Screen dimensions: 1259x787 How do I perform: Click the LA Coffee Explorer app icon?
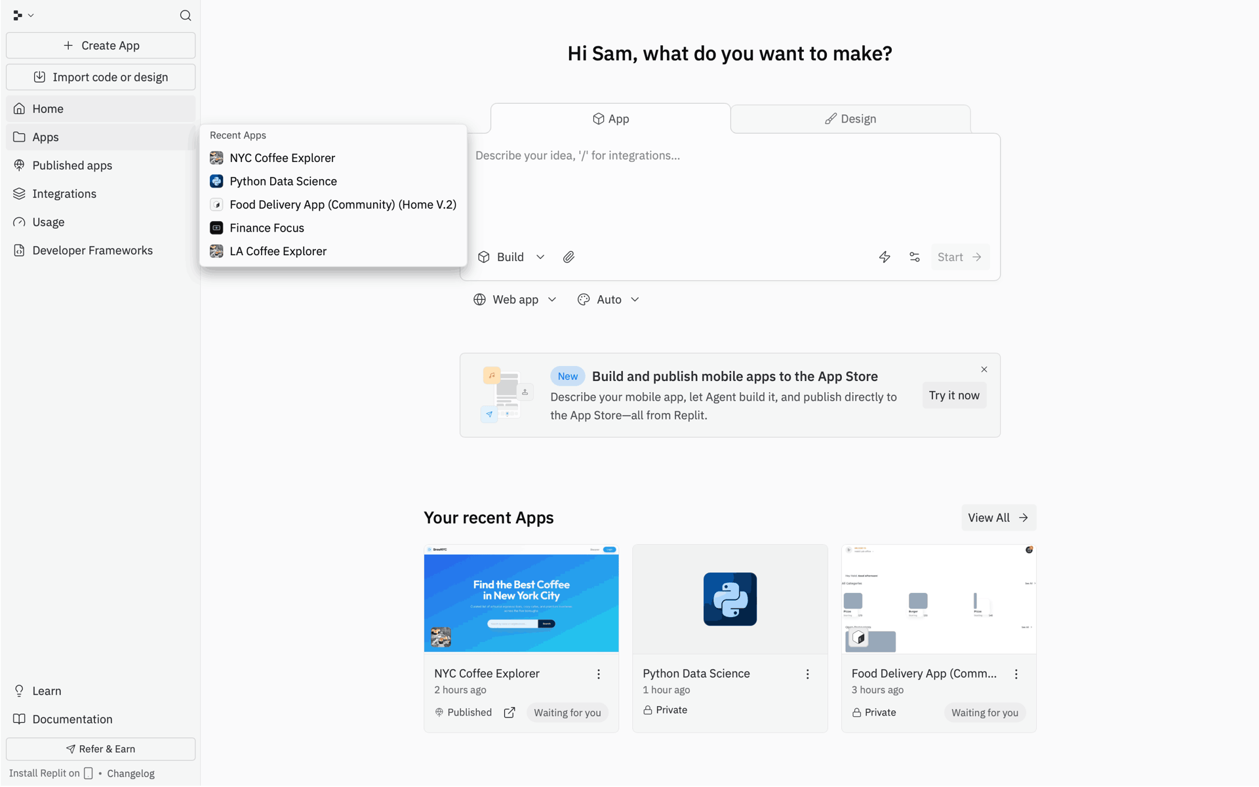tap(216, 251)
